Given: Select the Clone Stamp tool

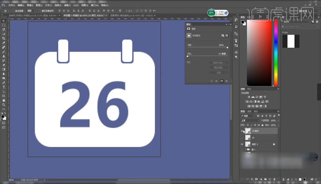Looking at the screenshot, I should click(x=4, y=56).
